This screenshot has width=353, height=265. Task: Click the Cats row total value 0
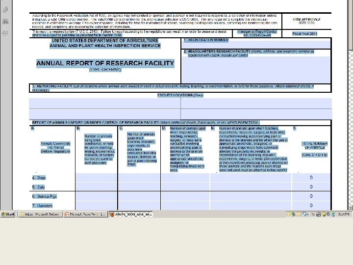(x=311, y=187)
